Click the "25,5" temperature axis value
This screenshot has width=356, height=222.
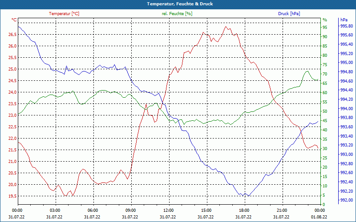click(x=12, y=58)
